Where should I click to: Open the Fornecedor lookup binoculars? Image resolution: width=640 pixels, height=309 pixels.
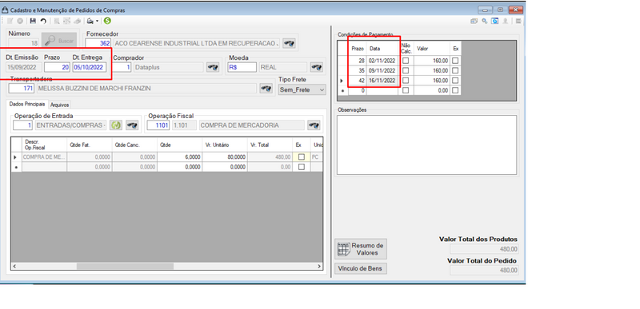(x=289, y=43)
